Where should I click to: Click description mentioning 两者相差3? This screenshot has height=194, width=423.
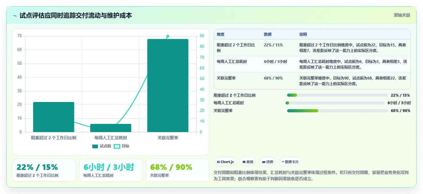pyautogui.click(x=353, y=64)
